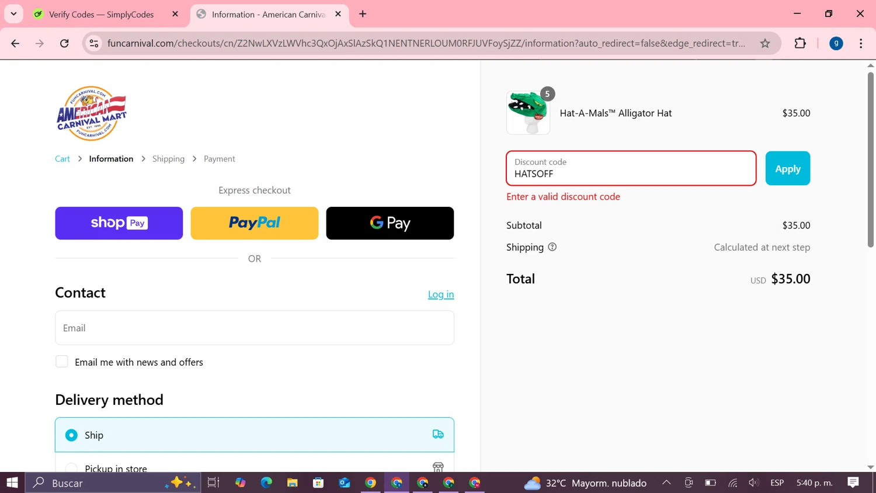This screenshot has width=876, height=493.
Task: Click the Log in link
Action: (441, 294)
